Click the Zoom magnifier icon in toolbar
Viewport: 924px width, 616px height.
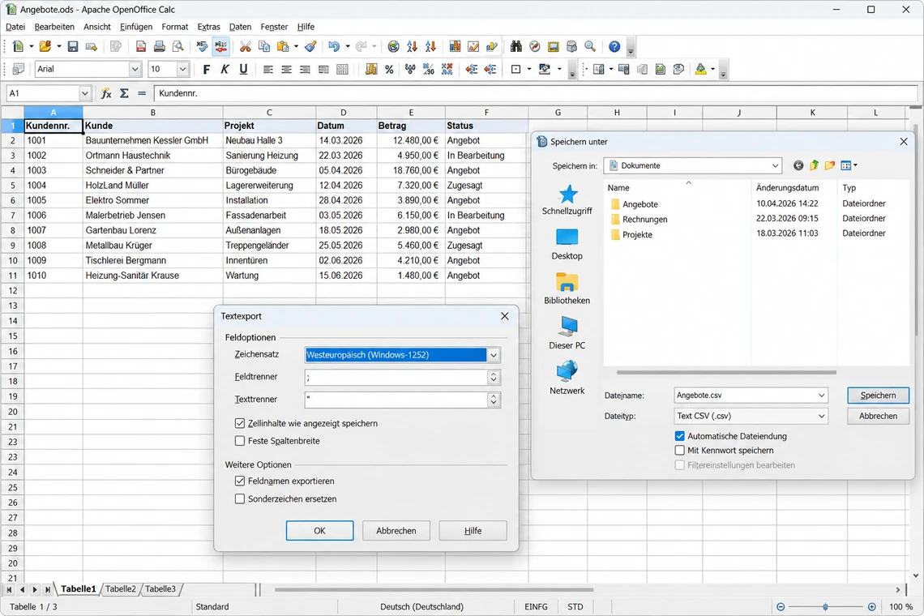click(x=590, y=46)
